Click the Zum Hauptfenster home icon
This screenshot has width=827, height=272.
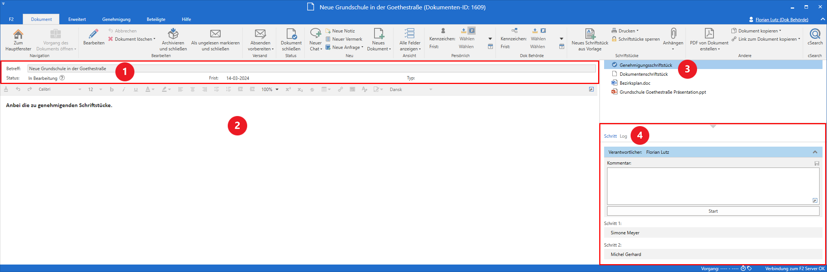pos(18,34)
